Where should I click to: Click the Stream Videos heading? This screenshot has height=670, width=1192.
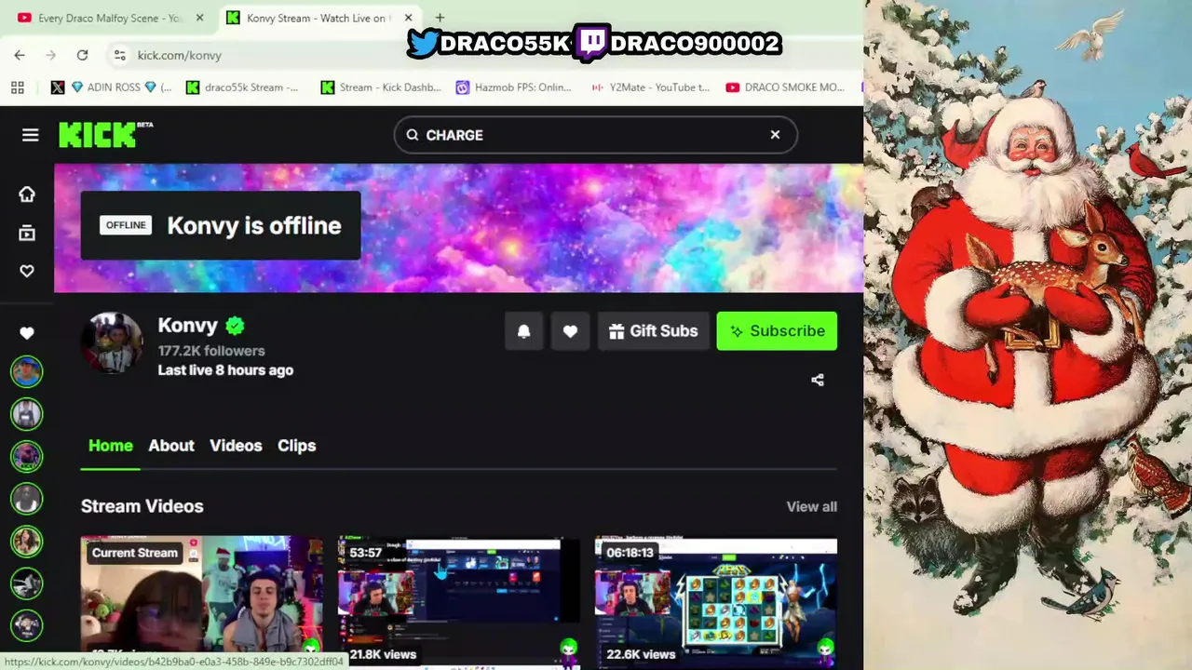pos(142,506)
